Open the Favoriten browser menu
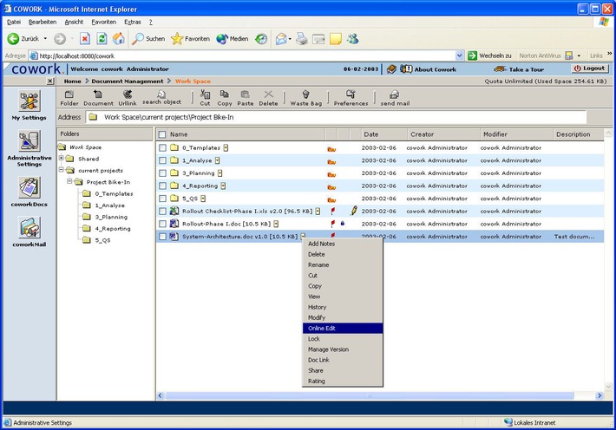Viewport: 616px width, 430px height. point(104,22)
